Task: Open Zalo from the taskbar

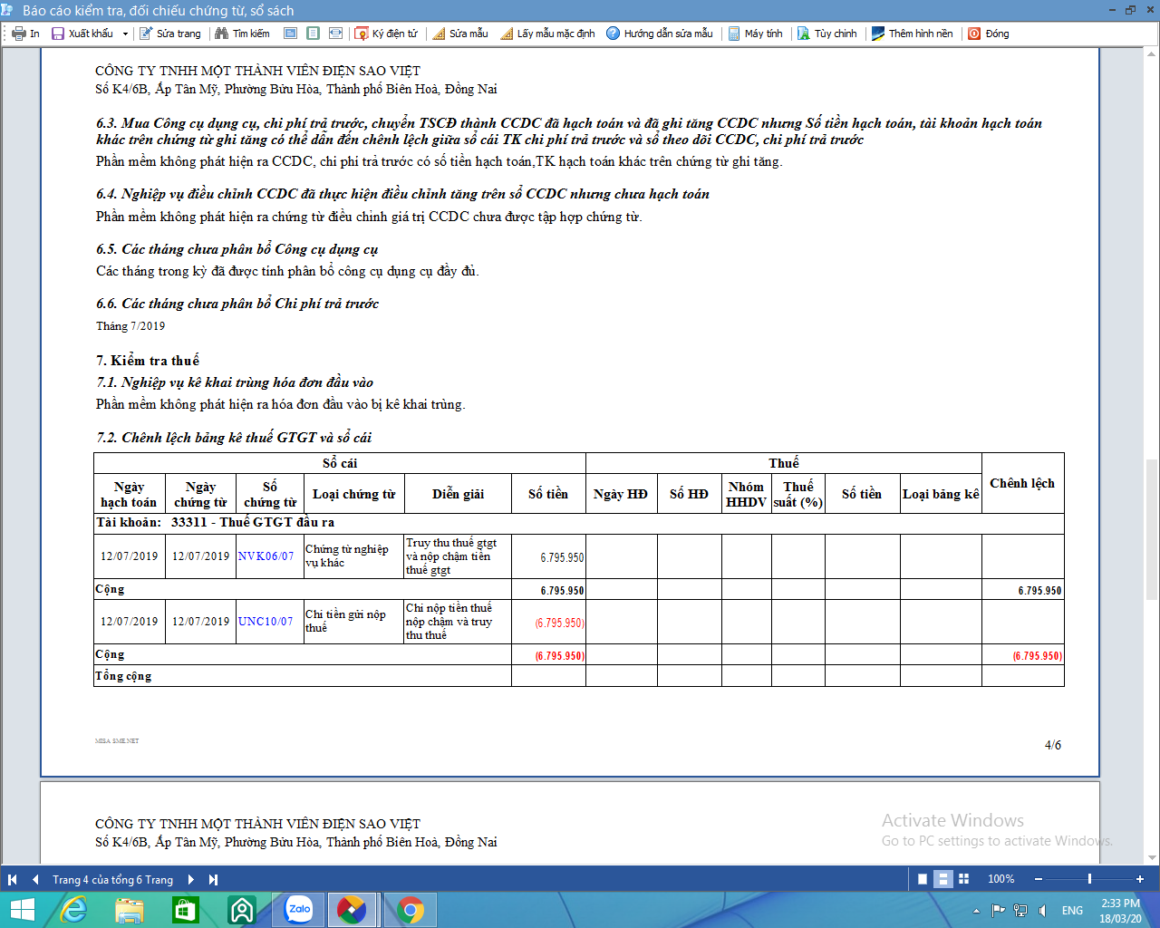Action: (x=298, y=910)
